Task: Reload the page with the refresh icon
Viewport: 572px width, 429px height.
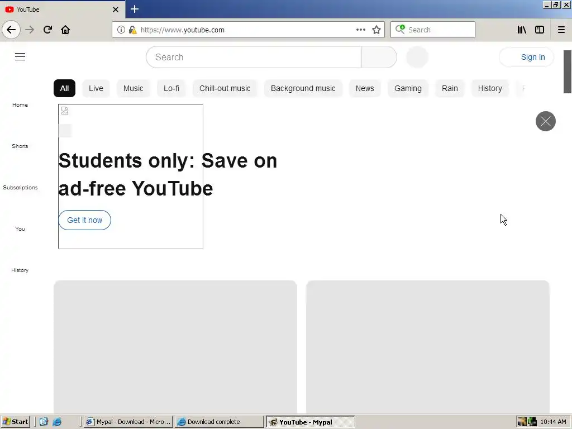Action: [47, 30]
